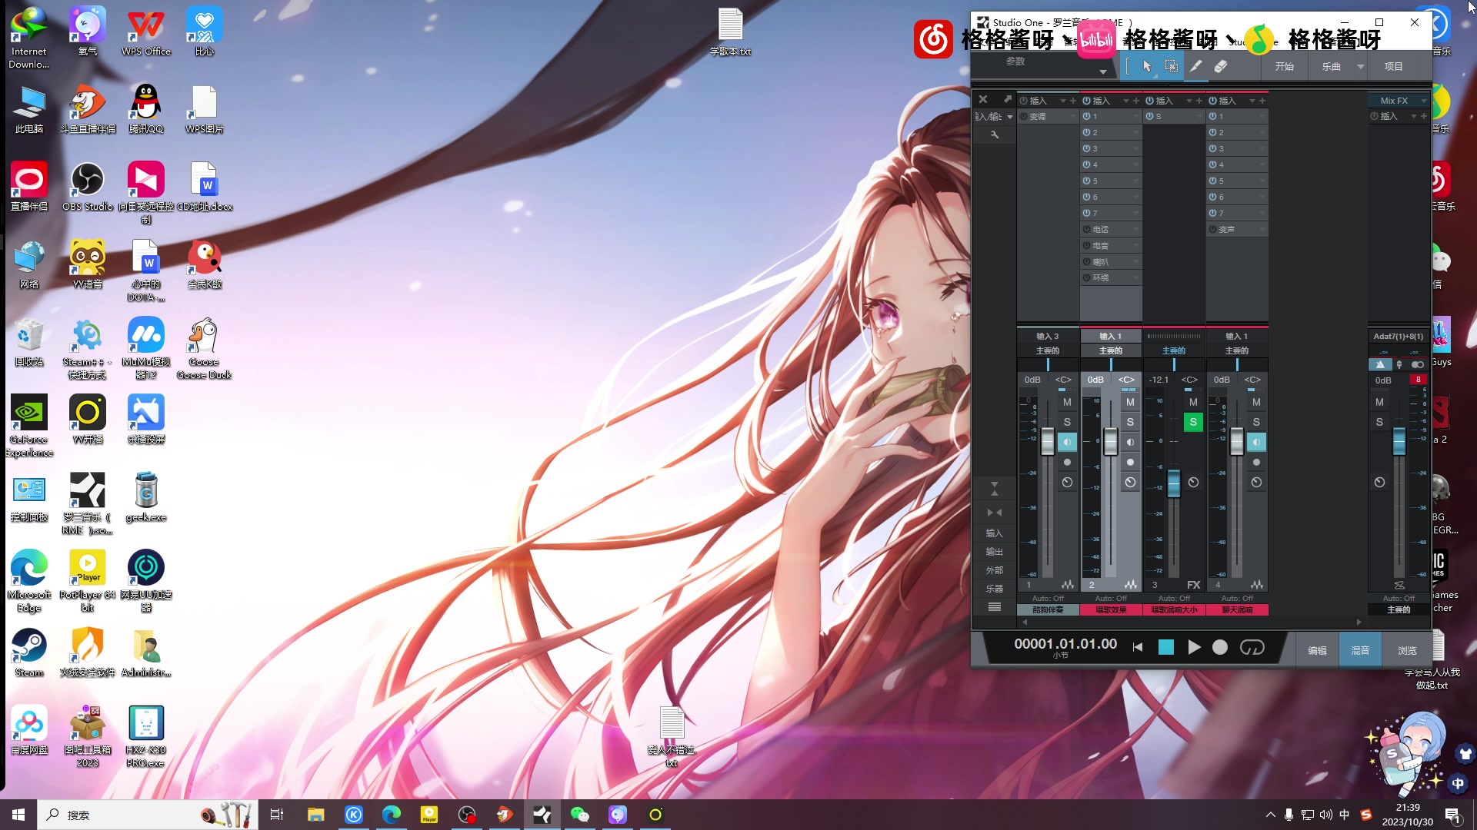Switch to the 混音 view tab

pyautogui.click(x=1360, y=650)
